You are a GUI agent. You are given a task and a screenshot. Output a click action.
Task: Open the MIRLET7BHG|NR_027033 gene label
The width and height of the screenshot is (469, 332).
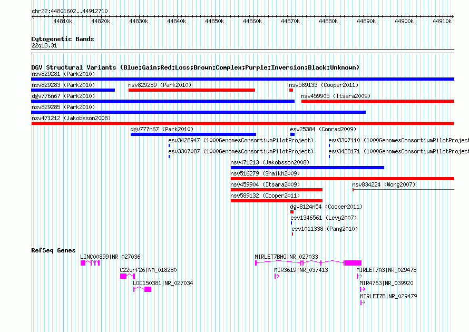pos(286,257)
